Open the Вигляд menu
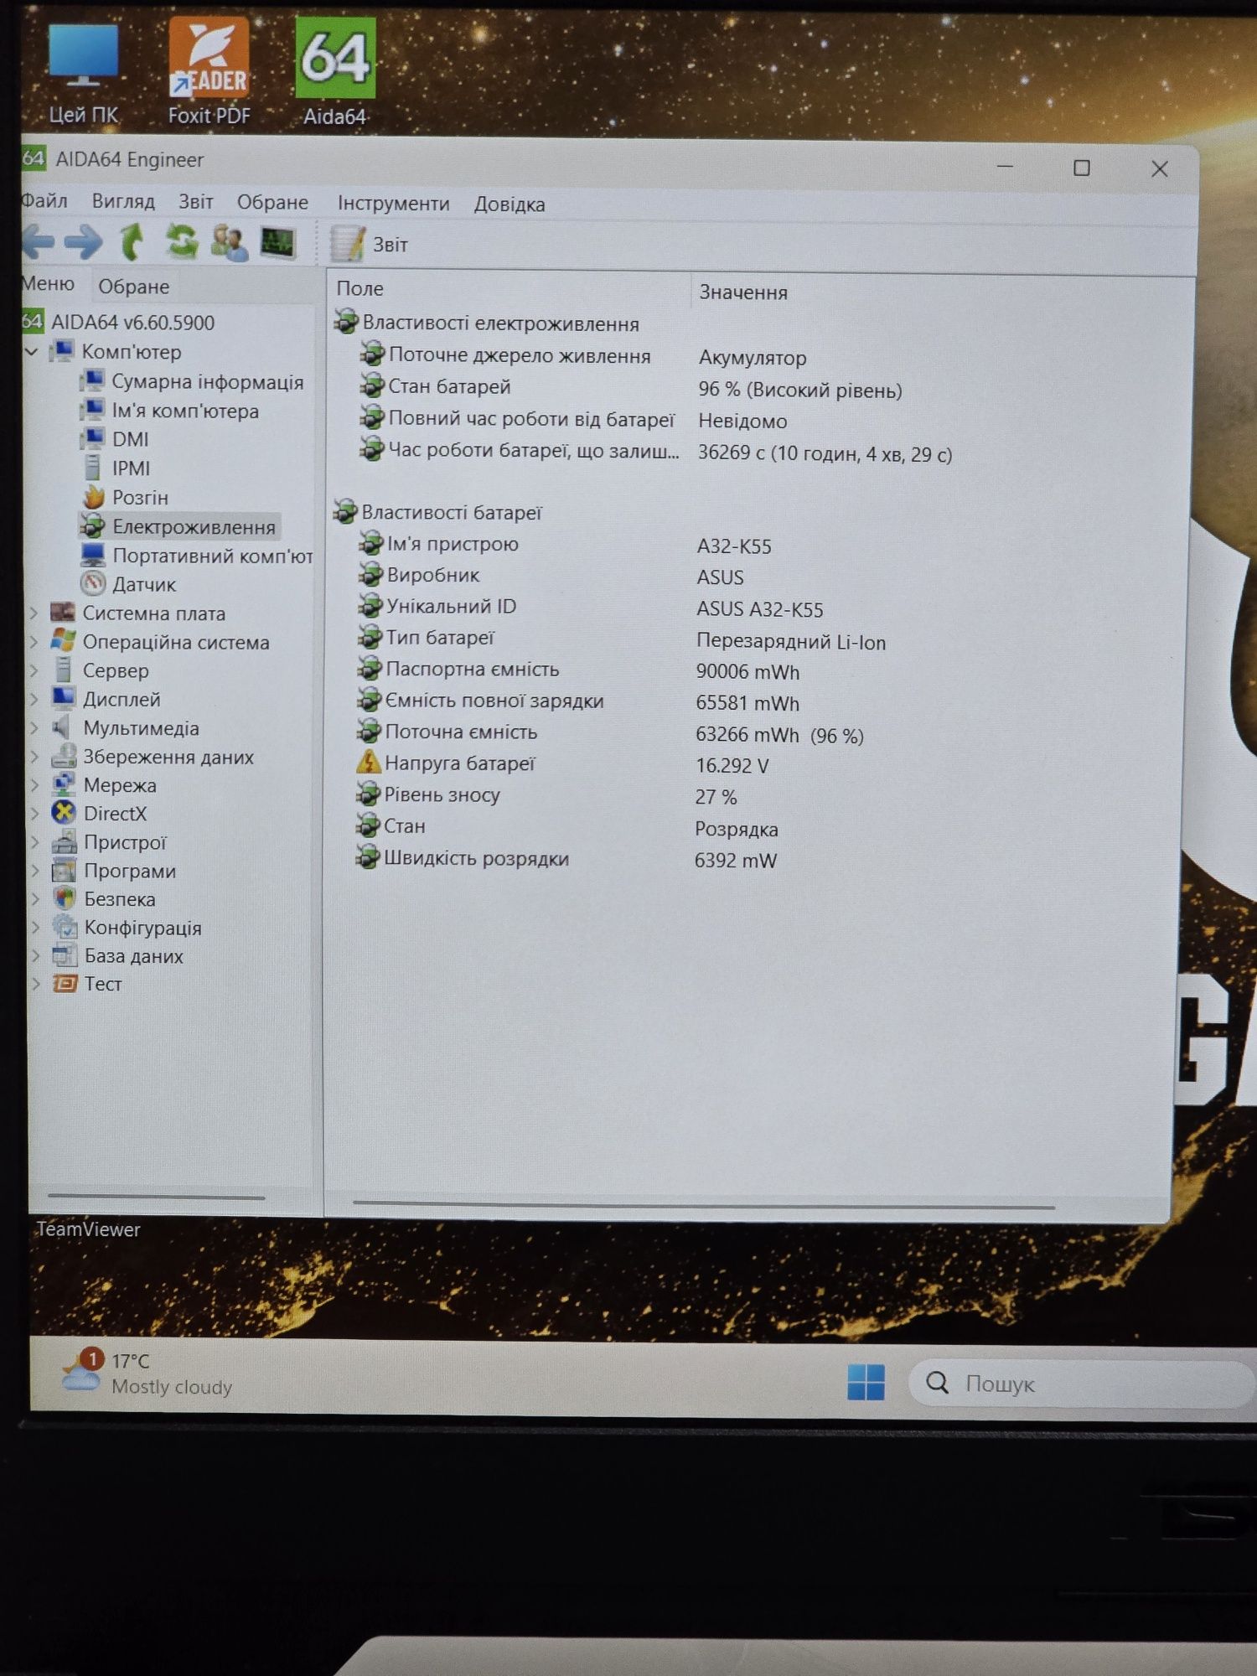The height and width of the screenshot is (1676, 1257). click(123, 202)
